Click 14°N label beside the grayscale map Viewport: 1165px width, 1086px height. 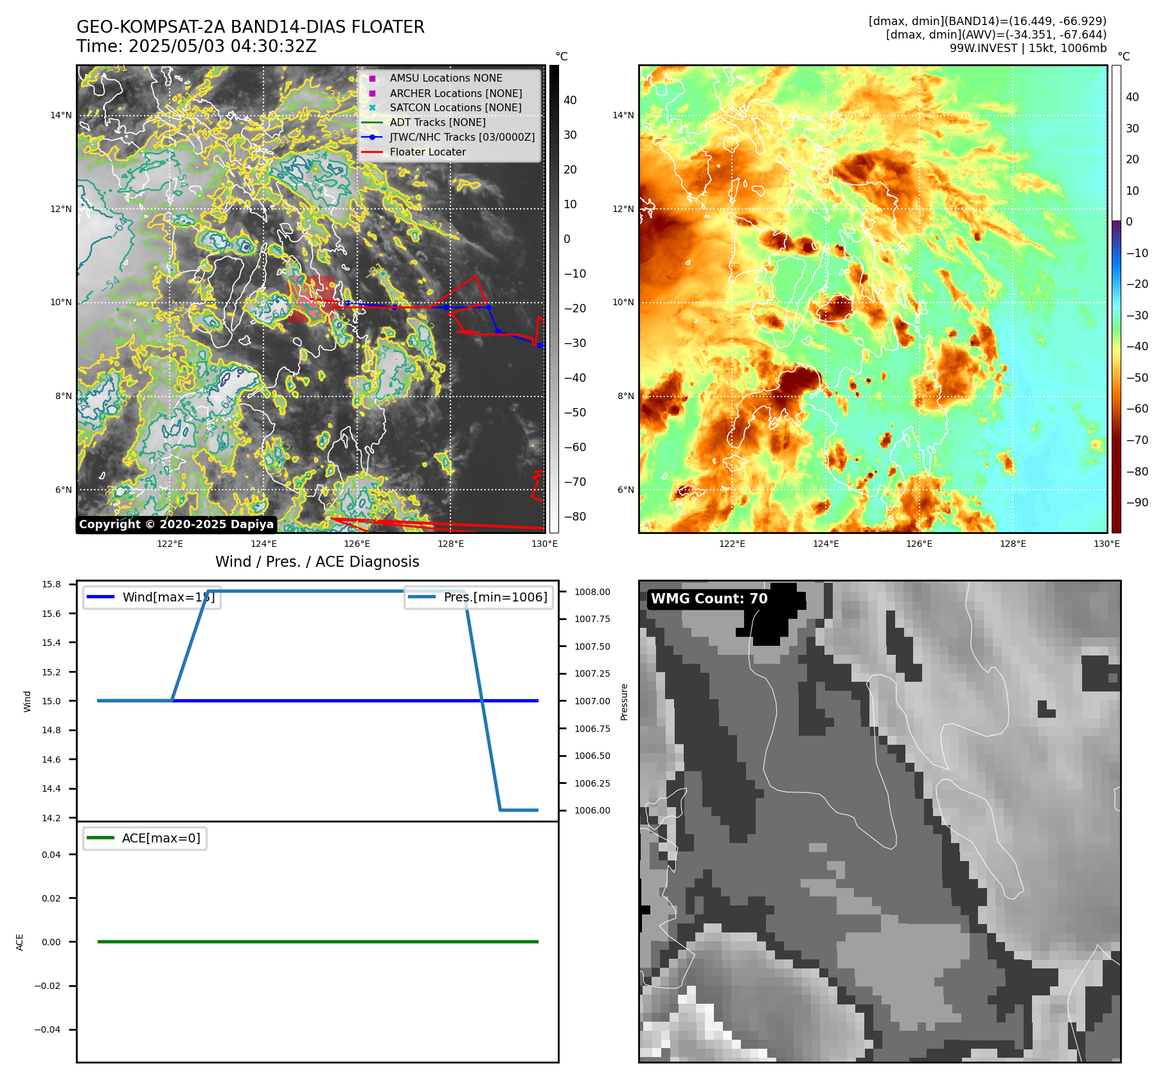[x=61, y=116]
